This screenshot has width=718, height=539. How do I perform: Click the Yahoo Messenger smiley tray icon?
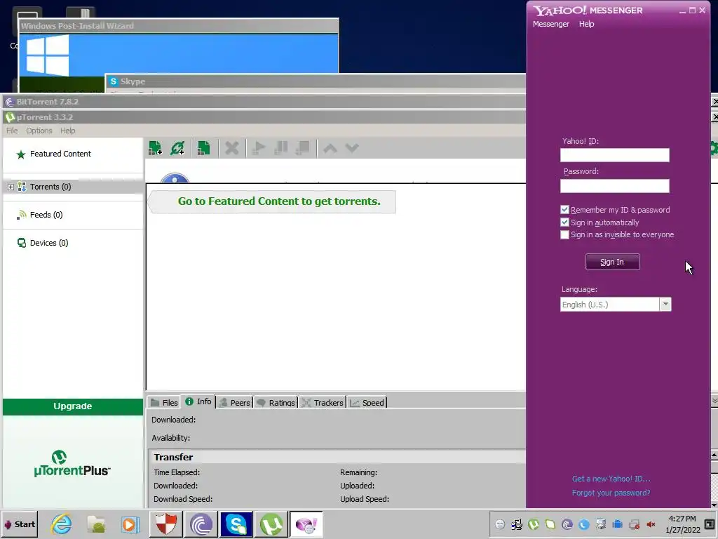pyautogui.click(x=500, y=524)
